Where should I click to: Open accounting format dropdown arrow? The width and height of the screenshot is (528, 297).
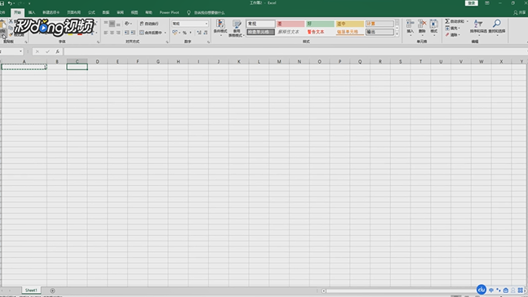[x=180, y=33]
